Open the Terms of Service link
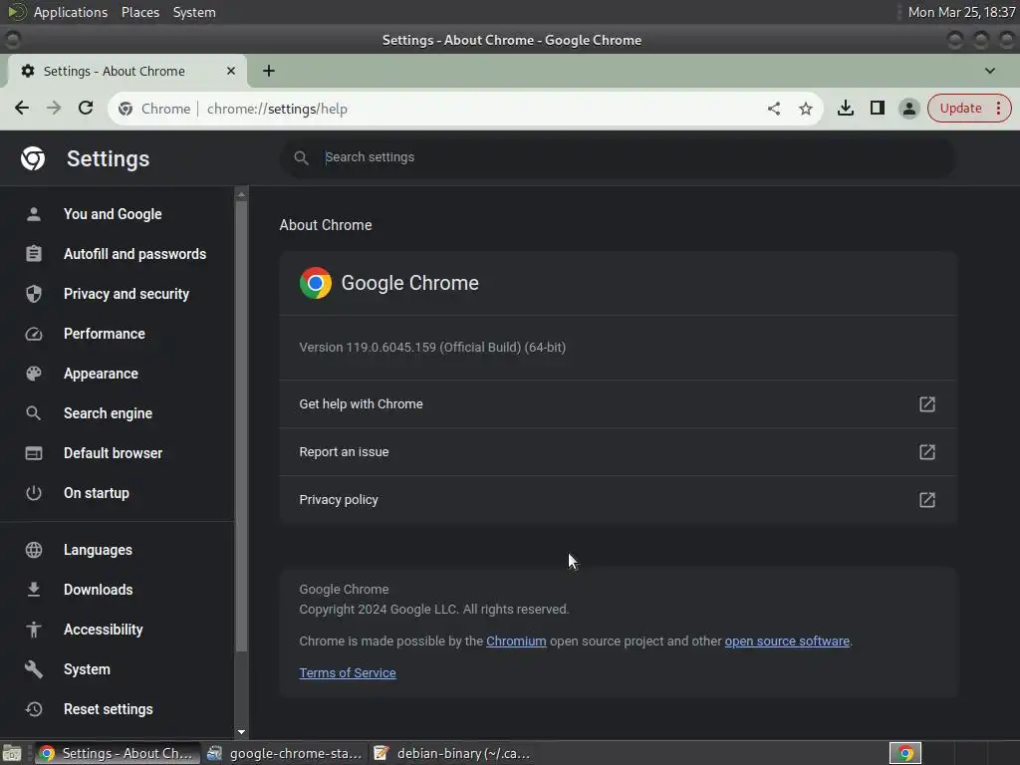1020x765 pixels. tap(348, 673)
